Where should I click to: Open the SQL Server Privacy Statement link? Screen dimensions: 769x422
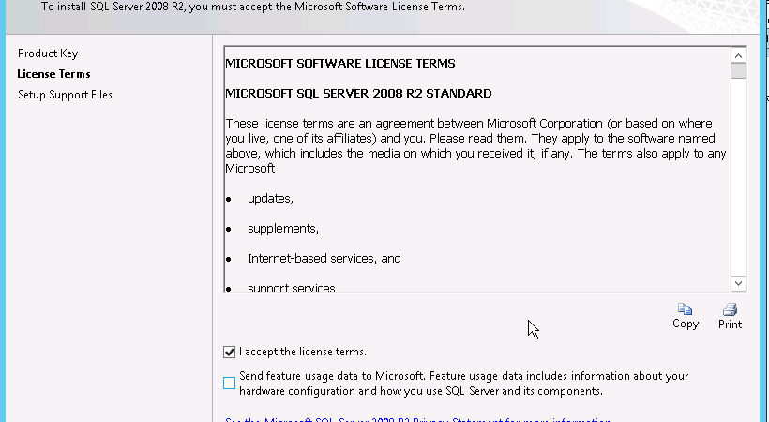418,419
